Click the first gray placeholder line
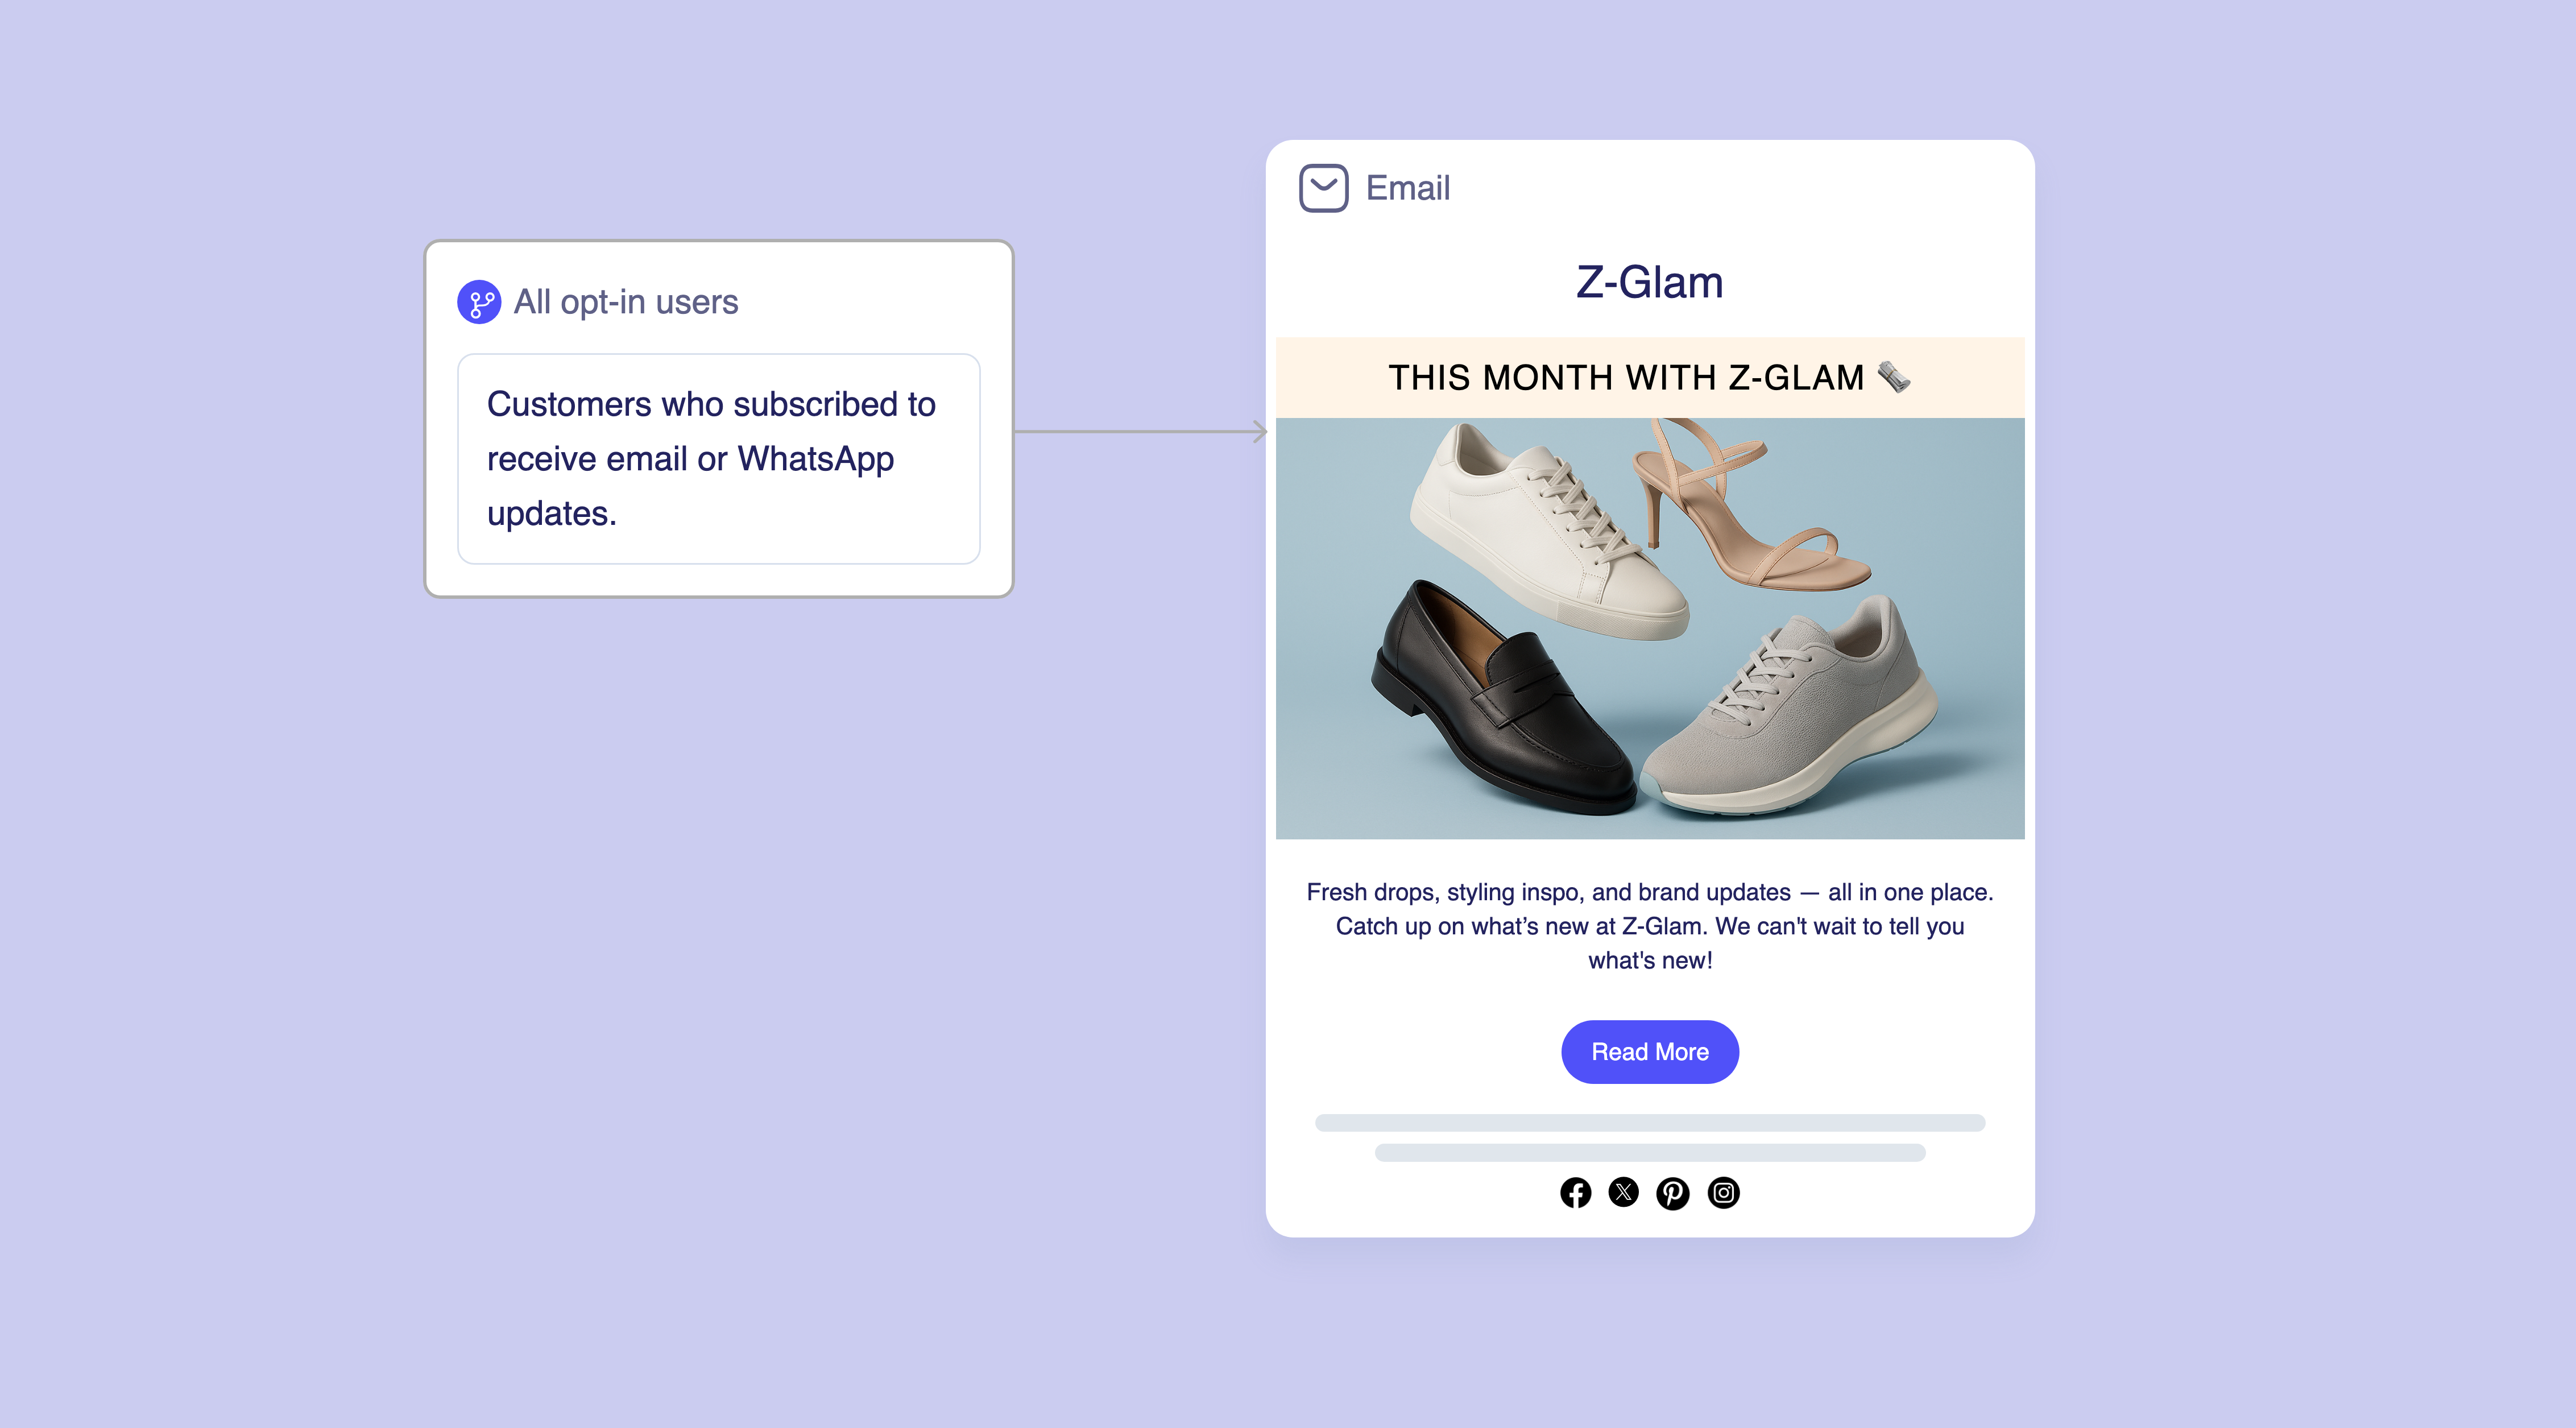 click(1650, 1123)
